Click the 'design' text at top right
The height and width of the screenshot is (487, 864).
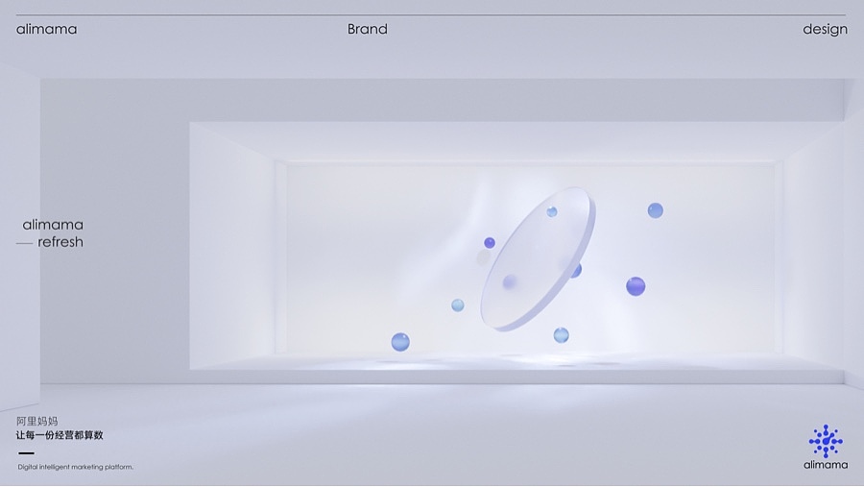point(825,29)
